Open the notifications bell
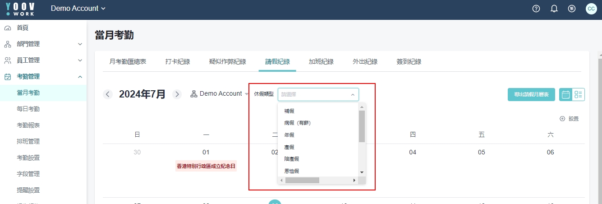 coord(554,9)
